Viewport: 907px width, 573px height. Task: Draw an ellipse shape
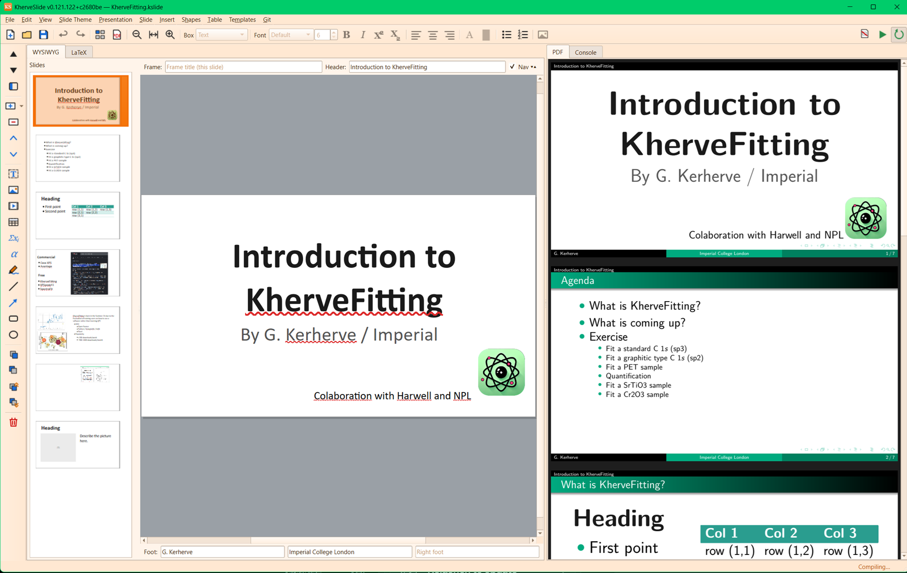click(x=14, y=335)
